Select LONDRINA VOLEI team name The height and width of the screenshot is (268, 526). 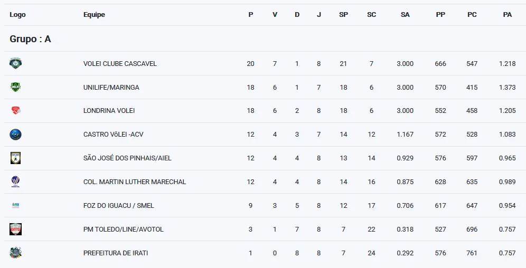[109, 111]
